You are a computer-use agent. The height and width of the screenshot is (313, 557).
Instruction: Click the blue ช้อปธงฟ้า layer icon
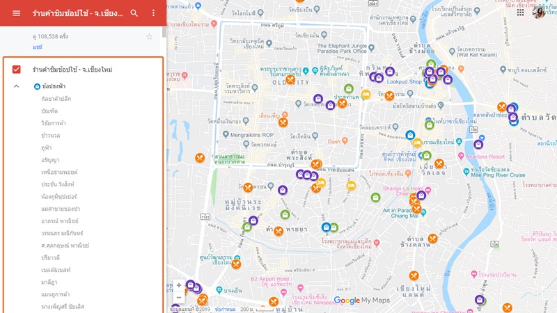pyautogui.click(x=37, y=86)
